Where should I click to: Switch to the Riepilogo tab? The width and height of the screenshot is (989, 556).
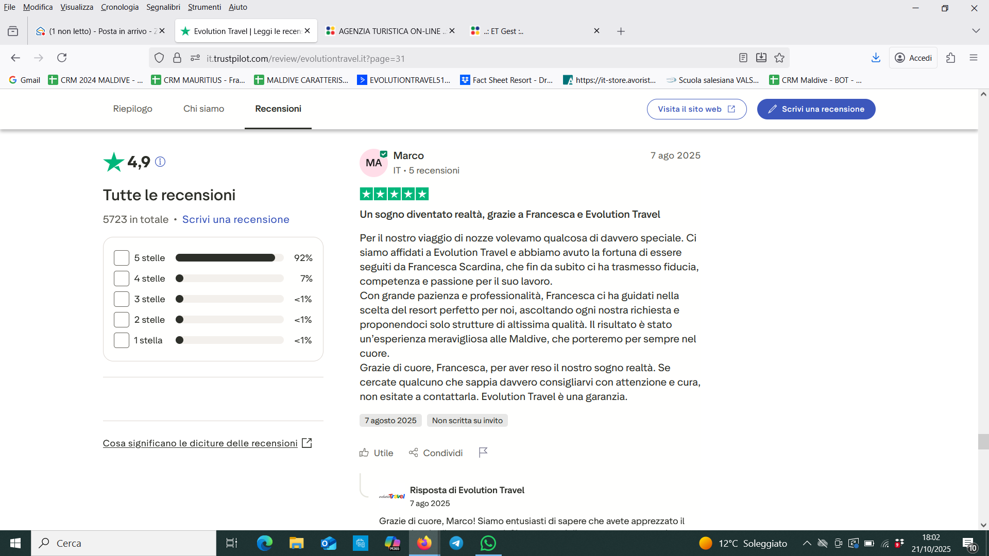pos(133,109)
